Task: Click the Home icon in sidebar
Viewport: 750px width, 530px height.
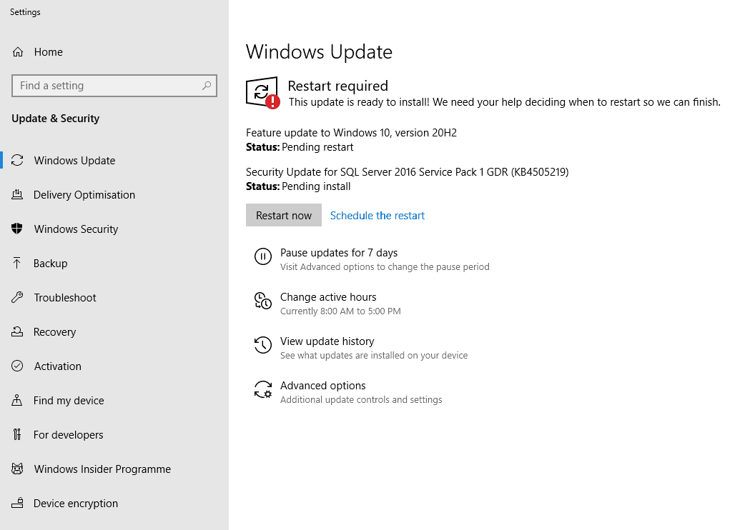Action: point(18,52)
